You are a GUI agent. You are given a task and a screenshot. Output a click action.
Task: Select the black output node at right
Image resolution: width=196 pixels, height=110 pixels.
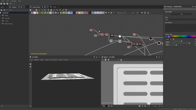pyautogui.click(x=159, y=43)
